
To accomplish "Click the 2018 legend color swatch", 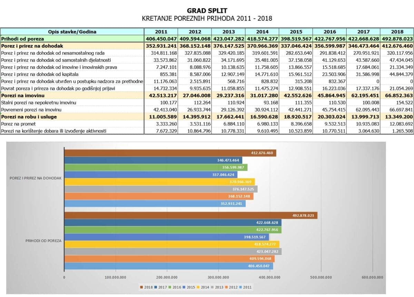I will point(141,287).
